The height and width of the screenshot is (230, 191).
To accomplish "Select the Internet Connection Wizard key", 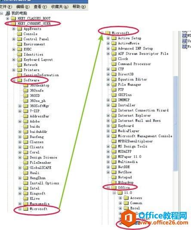I will (x=143, y=110).
